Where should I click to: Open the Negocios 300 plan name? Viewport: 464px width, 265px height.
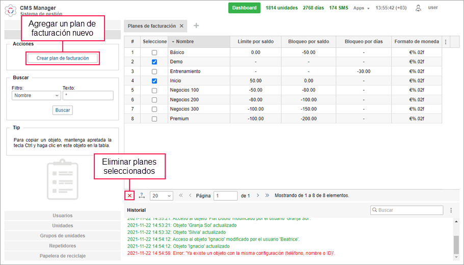coord(185,109)
